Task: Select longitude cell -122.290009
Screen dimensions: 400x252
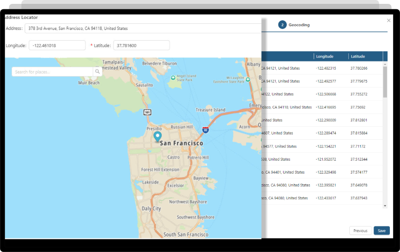Action: click(326, 120)
